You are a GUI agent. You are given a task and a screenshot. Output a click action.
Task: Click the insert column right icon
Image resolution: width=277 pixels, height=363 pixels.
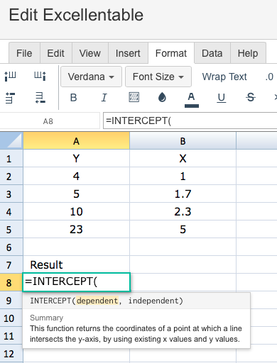click(x=40, y=77)
